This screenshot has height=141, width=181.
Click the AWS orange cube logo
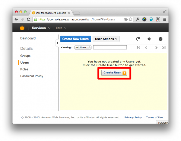coord(22,28)
